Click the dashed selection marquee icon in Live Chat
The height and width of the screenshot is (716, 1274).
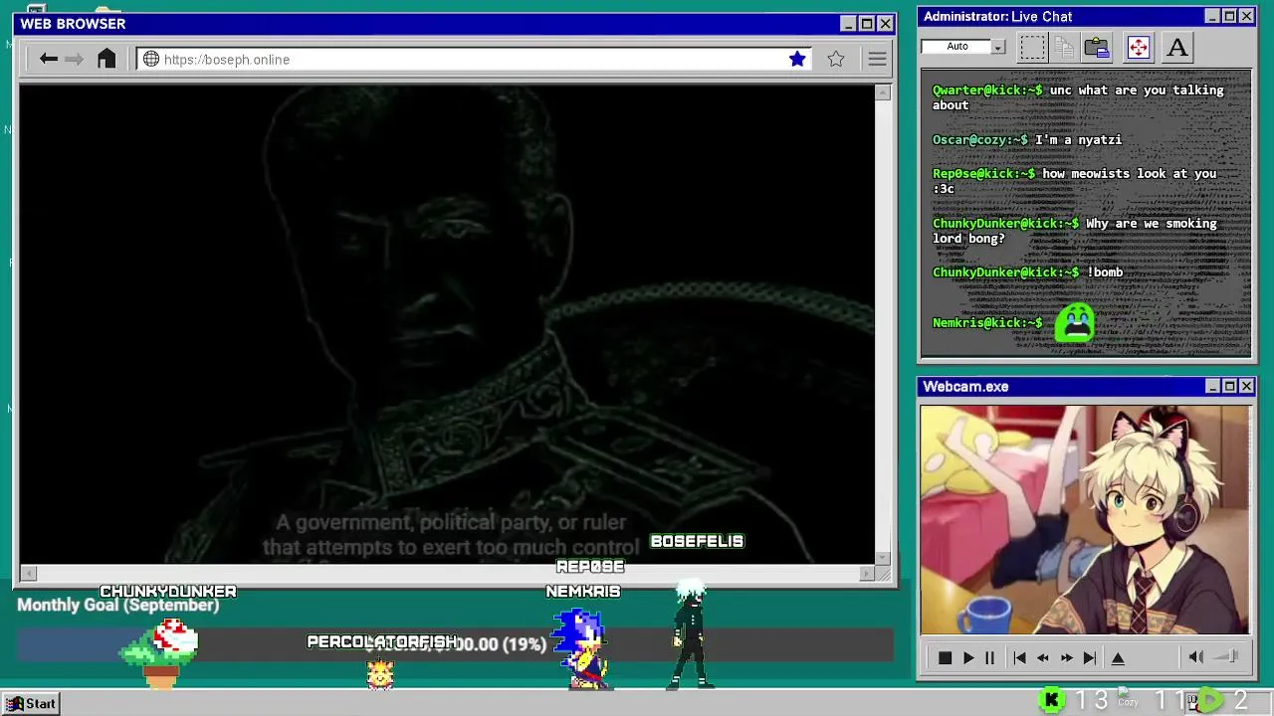[1033, 47]
